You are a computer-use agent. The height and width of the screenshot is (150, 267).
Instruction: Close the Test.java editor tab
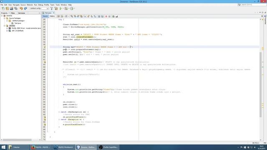coord(53,13)
